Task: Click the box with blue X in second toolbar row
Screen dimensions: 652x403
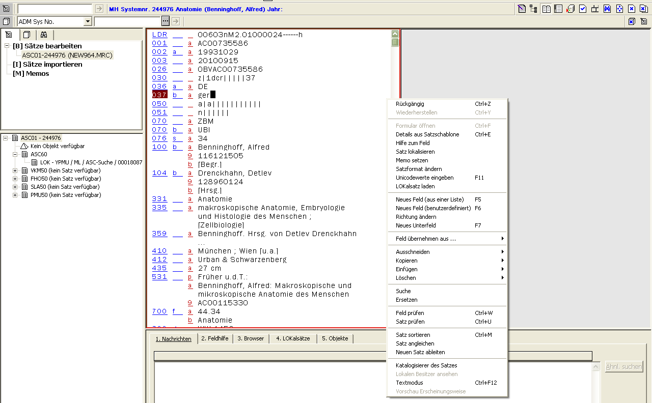Action: pos(632,21)
